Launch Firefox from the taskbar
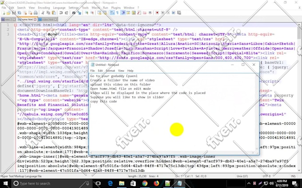 156,184
